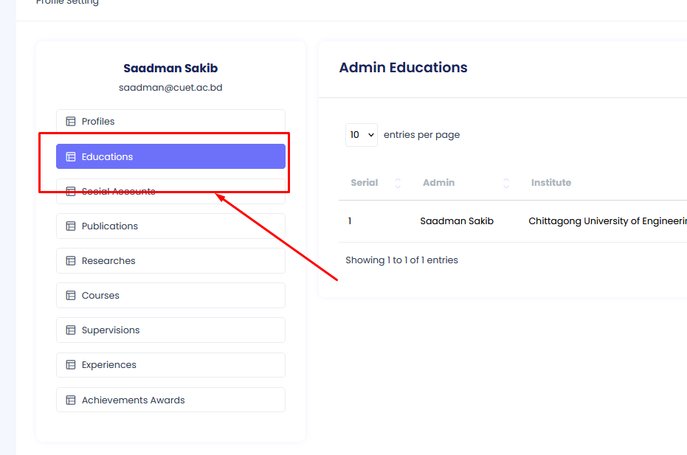Viewport: 687px width, 455px height.
Task: Click the saadman@cuet.ac.bd email text
Action: tap(170, 88)
